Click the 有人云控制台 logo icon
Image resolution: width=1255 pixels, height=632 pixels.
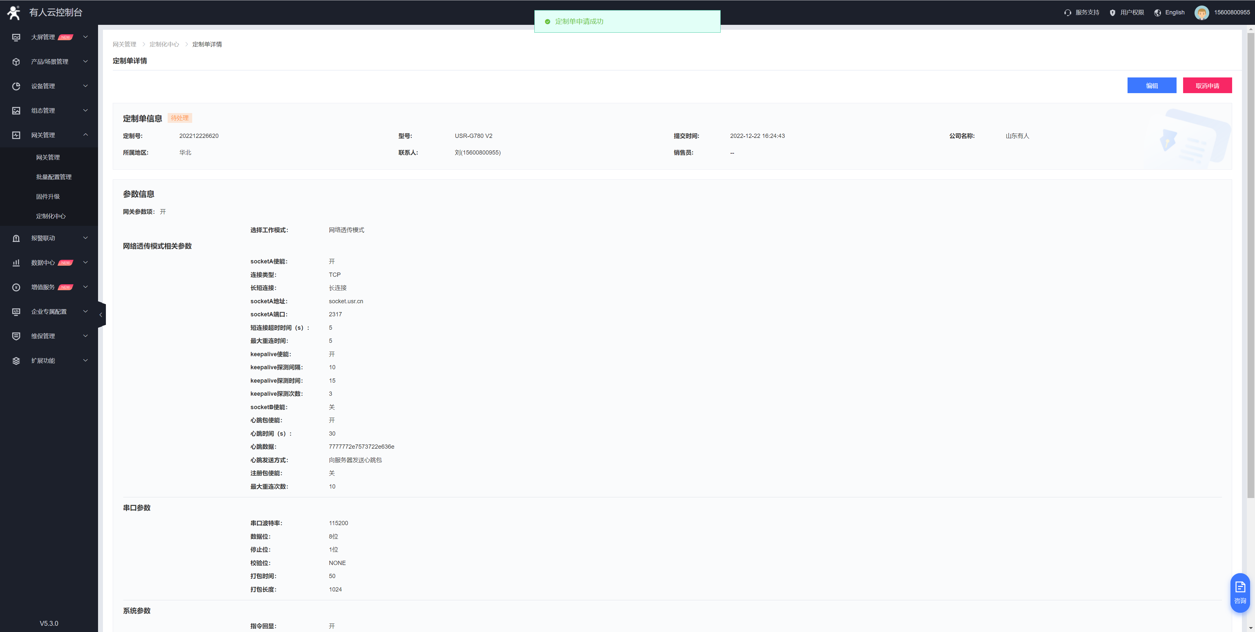14,13
